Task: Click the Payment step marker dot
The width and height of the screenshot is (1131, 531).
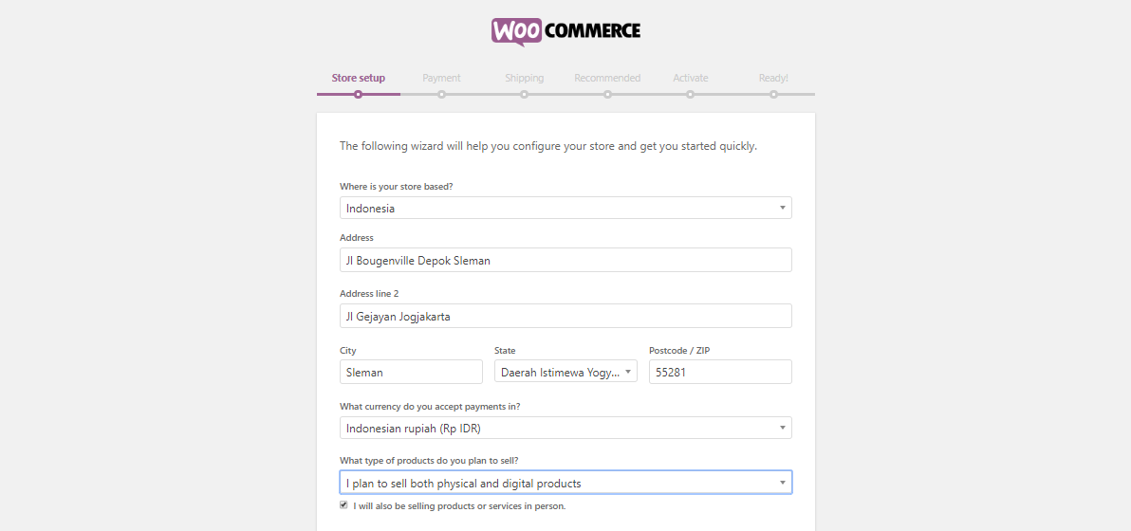Action: coord(441,94)
